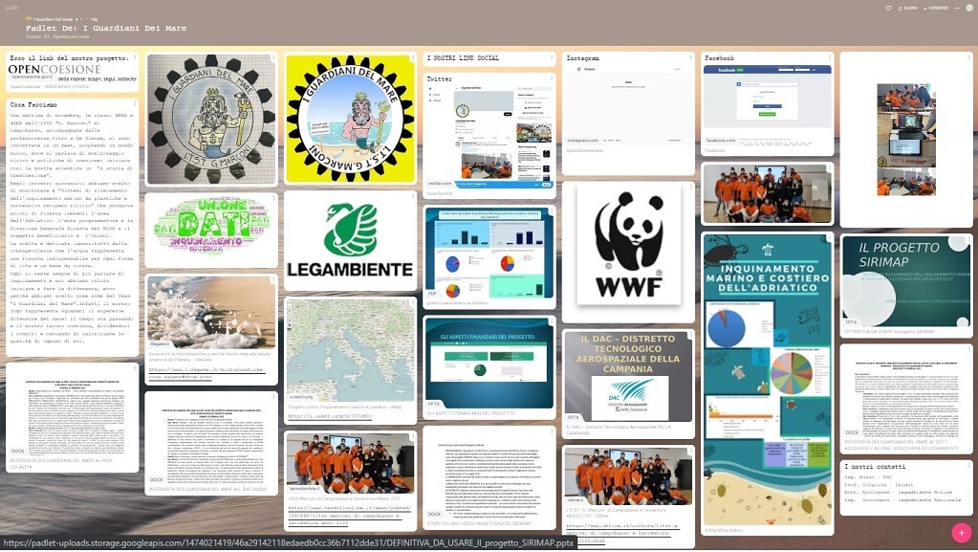Open options menu on the Facebook post
Screen dimensions: 978x552
coord(830,57)
